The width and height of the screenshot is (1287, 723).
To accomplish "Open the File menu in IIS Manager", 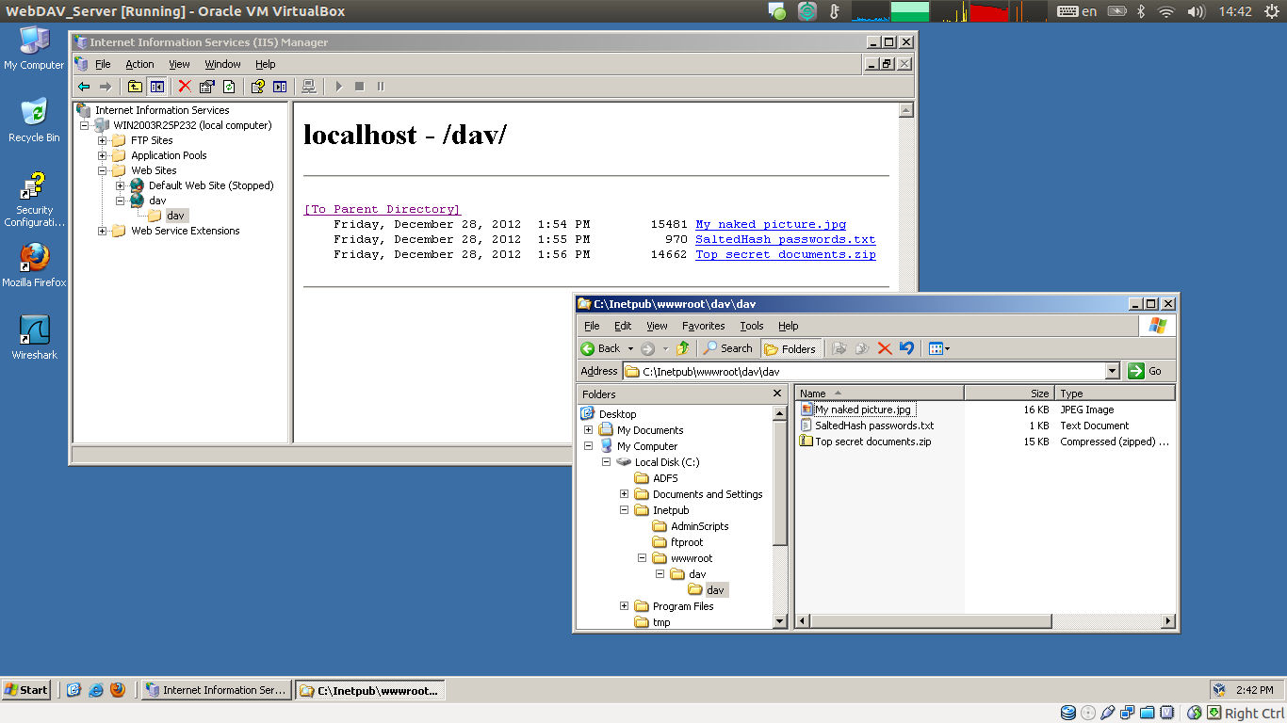I will 103,64.
